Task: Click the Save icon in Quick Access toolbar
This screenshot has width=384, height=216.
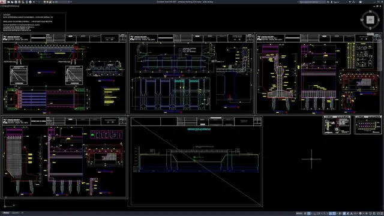Action: point(16,2)
